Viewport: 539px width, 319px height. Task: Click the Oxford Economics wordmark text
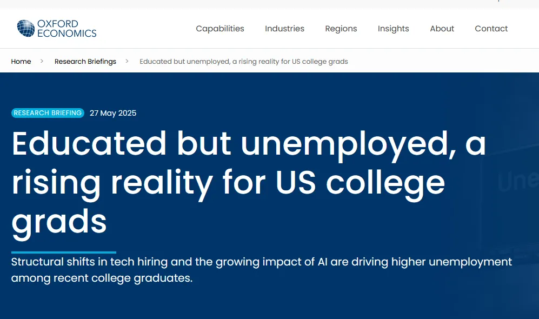point(66,29)
